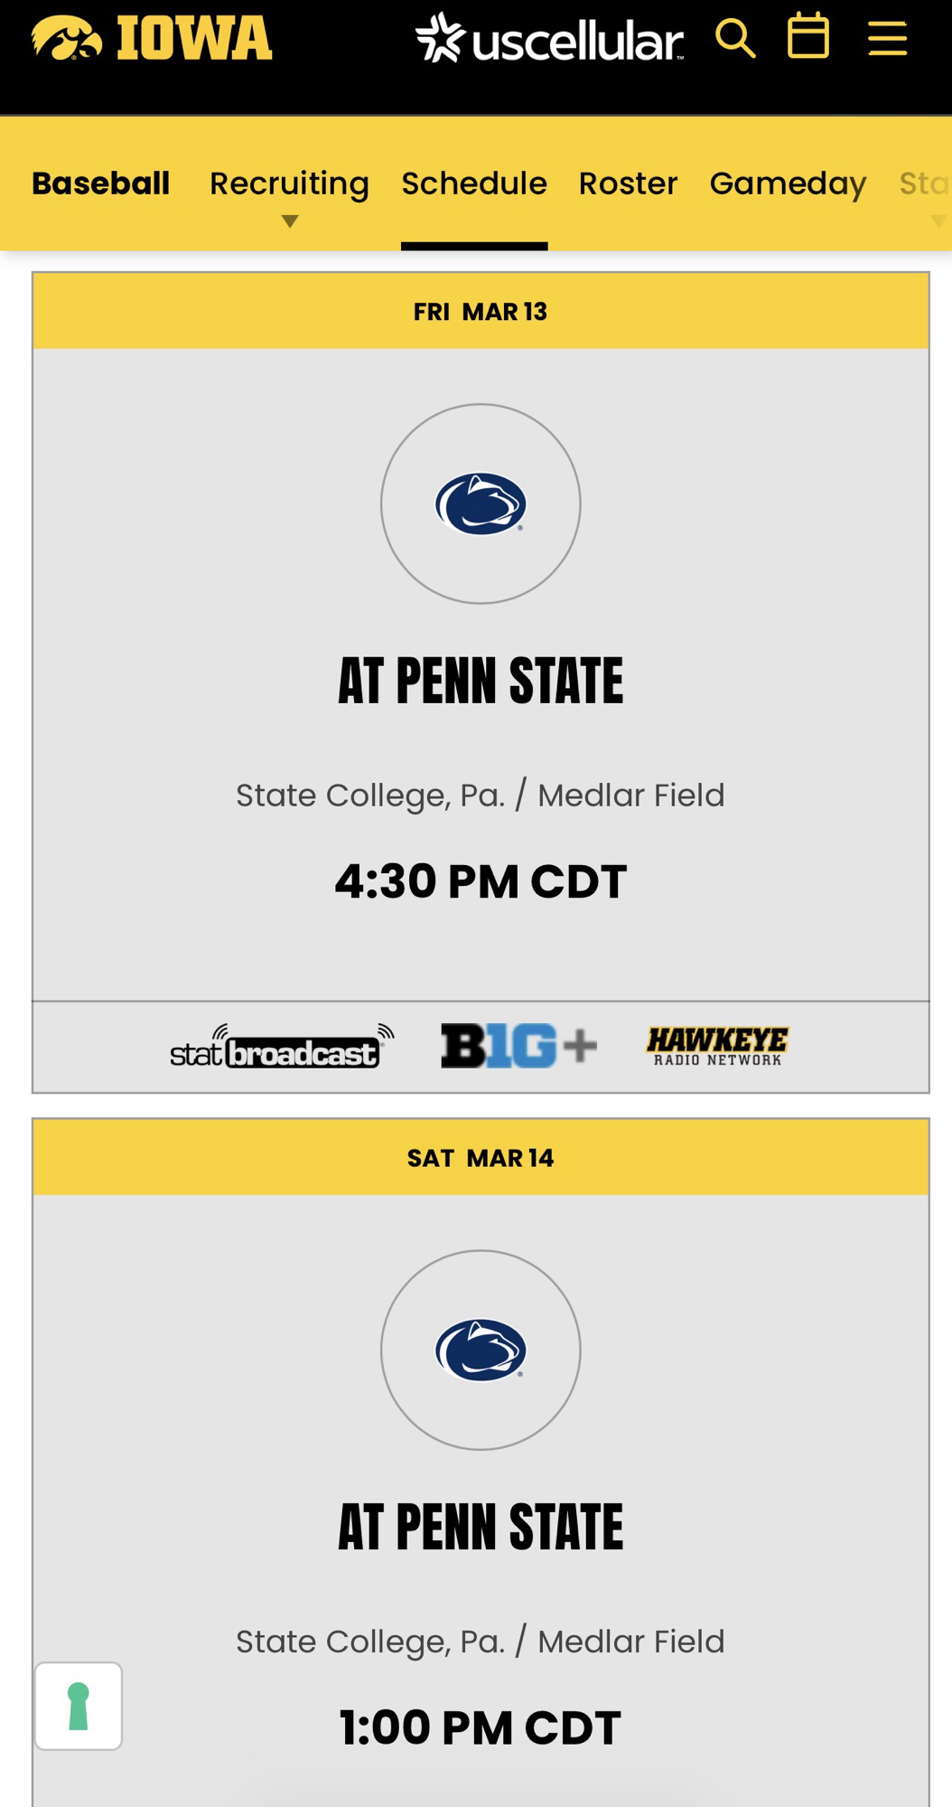Viewport: 952px width, 1807px height.
Task: Open Hawkeye Radio Network logo
Action: pos(717,1046)
